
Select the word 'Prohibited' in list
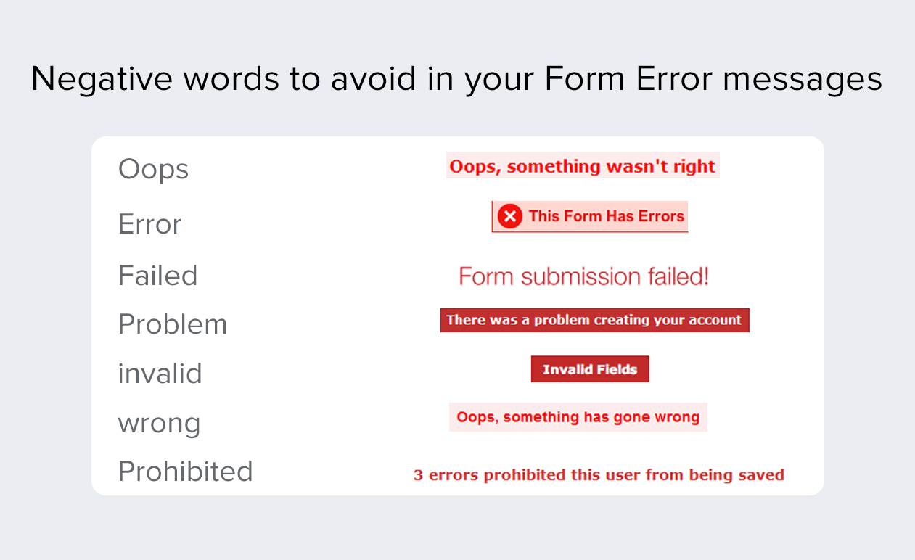[186, 472]
